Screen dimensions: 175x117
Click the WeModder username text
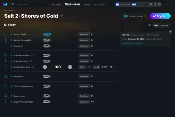(x=125, y=4)
